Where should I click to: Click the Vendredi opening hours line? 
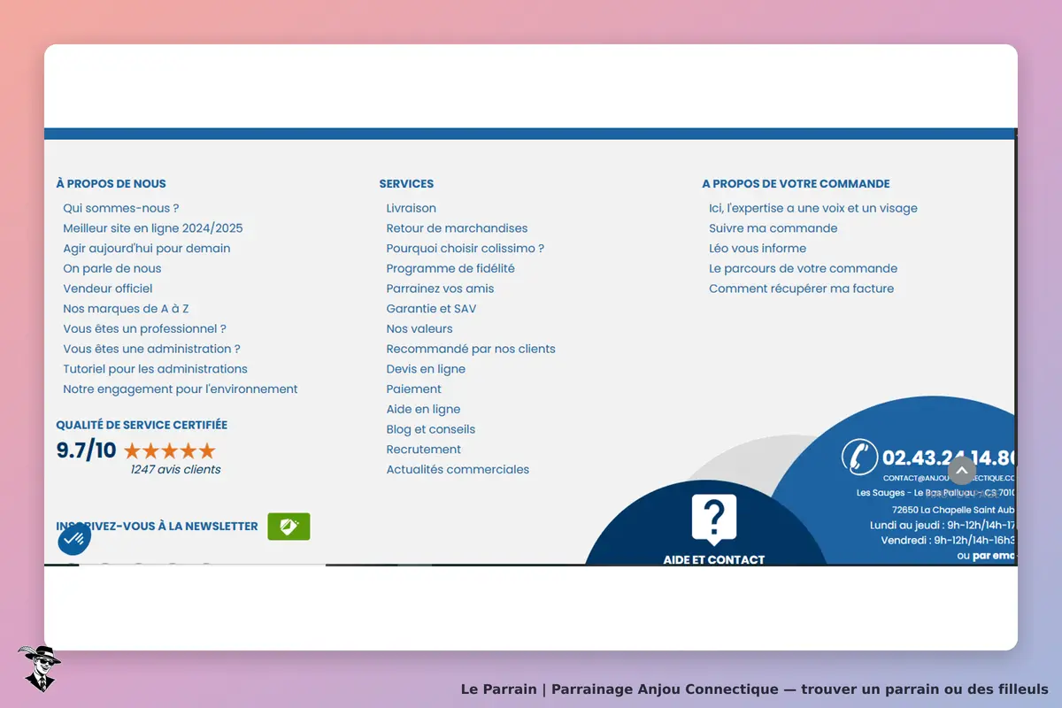[x=949, y=540]
